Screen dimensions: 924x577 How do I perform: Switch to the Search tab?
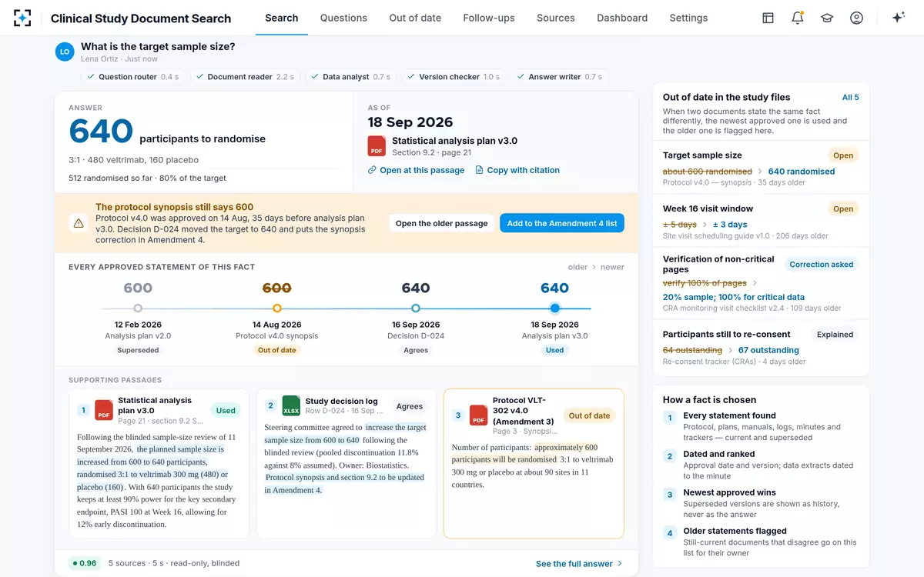[282, 18]
